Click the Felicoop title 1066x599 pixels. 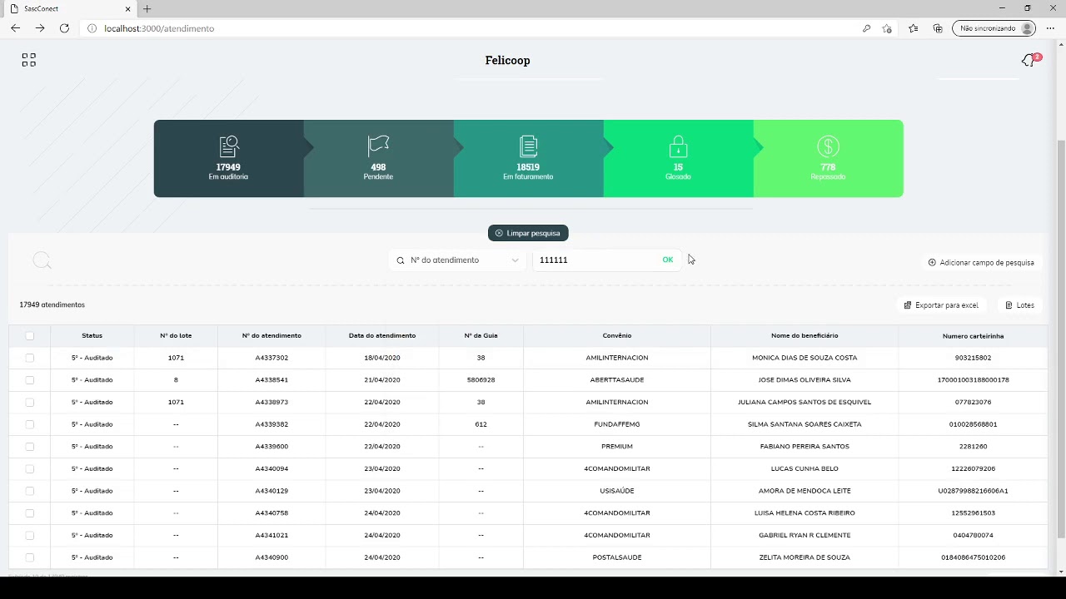(x=508, y=61)
